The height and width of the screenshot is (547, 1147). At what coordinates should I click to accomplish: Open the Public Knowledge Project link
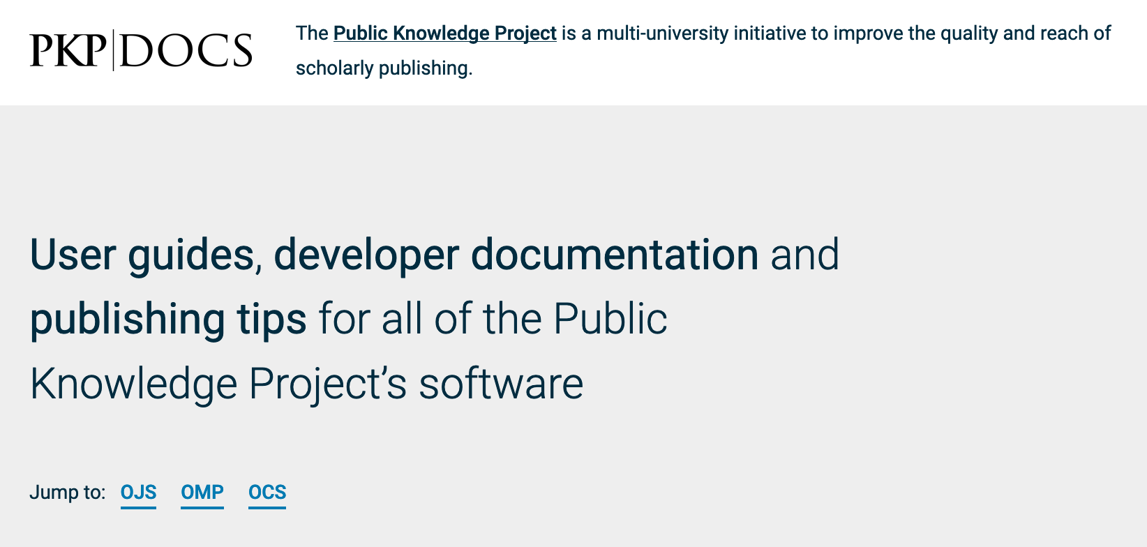point(445,33)
